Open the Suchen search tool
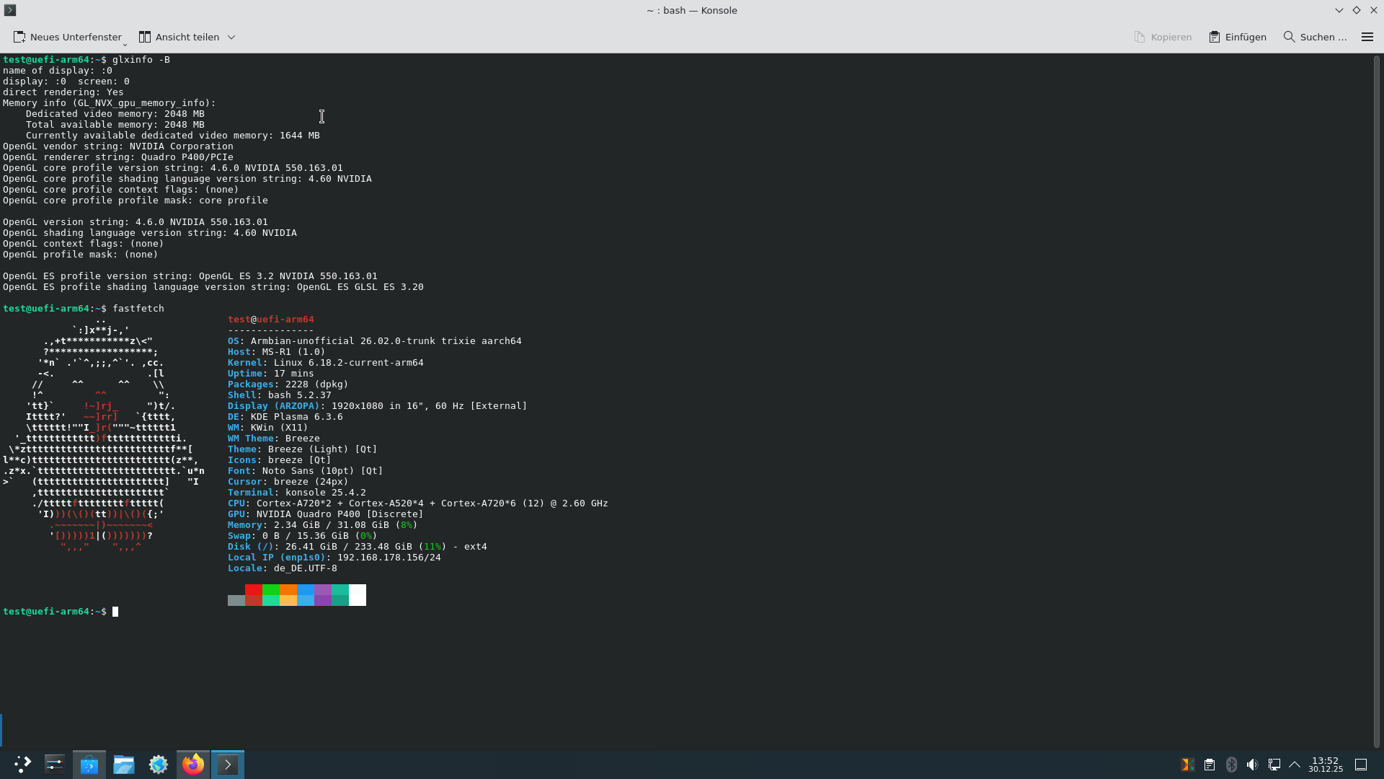1384x779 pixels. [x=1315, y=37]
